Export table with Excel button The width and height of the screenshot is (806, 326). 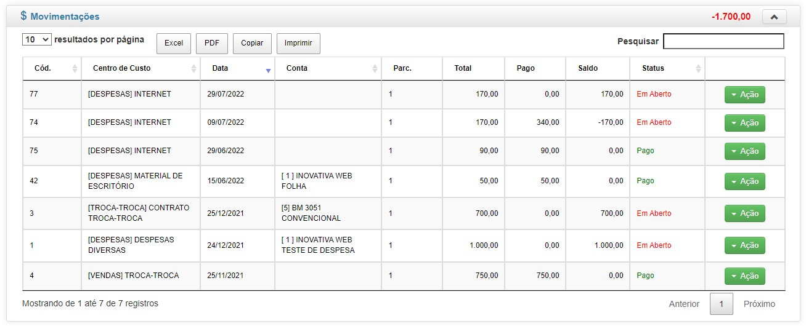point(174,43)
